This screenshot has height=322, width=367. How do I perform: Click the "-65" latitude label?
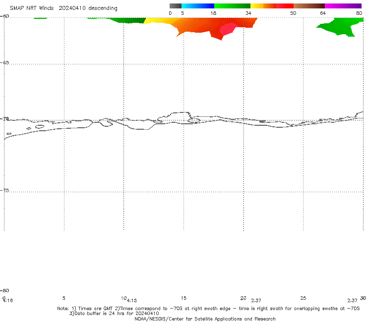(x=4, y=62)
